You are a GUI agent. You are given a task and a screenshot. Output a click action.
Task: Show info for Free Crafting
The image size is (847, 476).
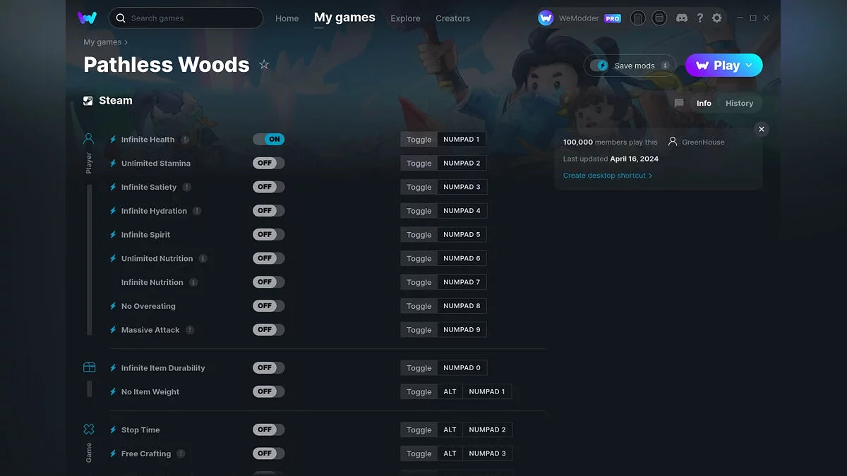[181, 453]
